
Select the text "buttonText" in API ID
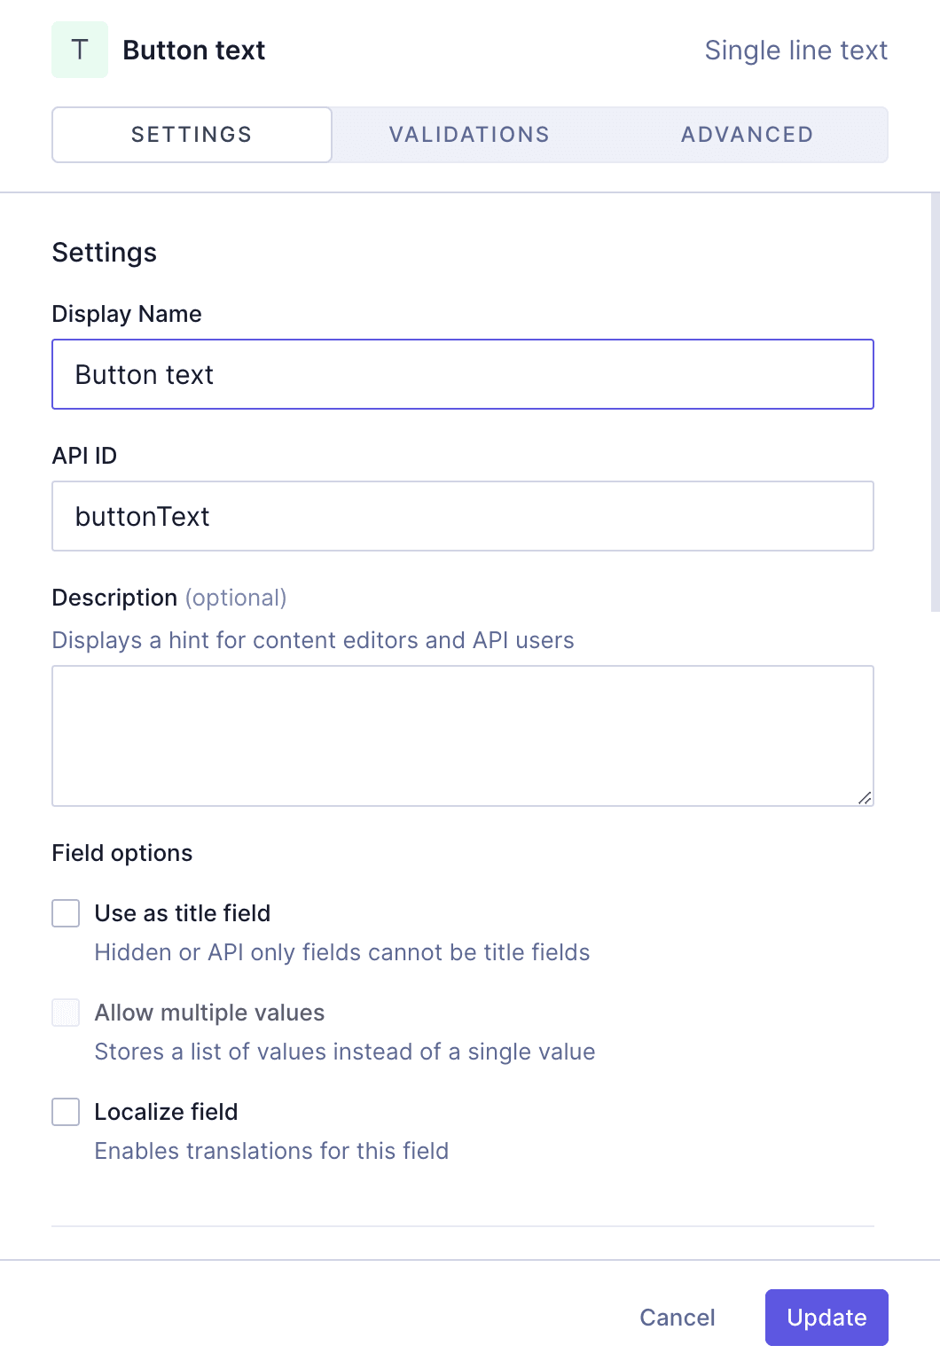pos(143,515)
